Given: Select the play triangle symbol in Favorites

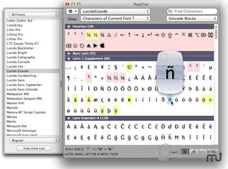Looking at the screenshot, I should coord(95,46).
